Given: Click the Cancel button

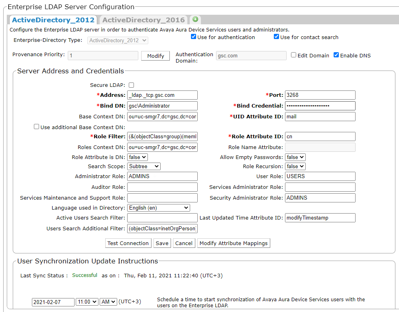Looking at the screenshot, I should pyautogui.click(x=184, y=243).
